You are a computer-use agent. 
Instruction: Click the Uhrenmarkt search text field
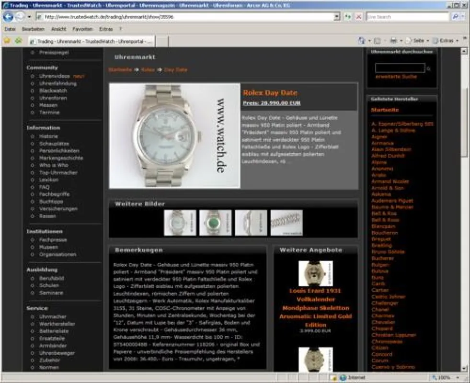click(400, 68)
